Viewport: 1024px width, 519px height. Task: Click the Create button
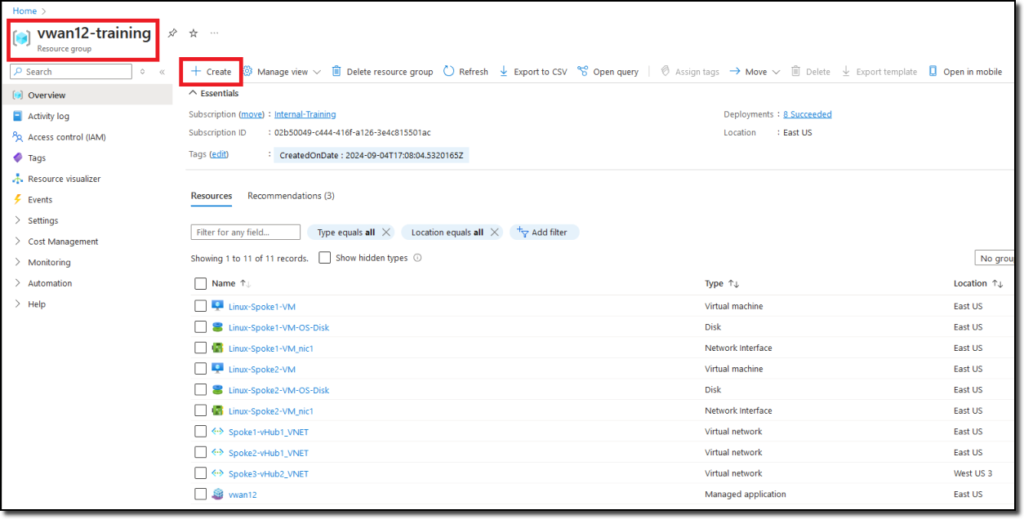click(x=211, y=72)
